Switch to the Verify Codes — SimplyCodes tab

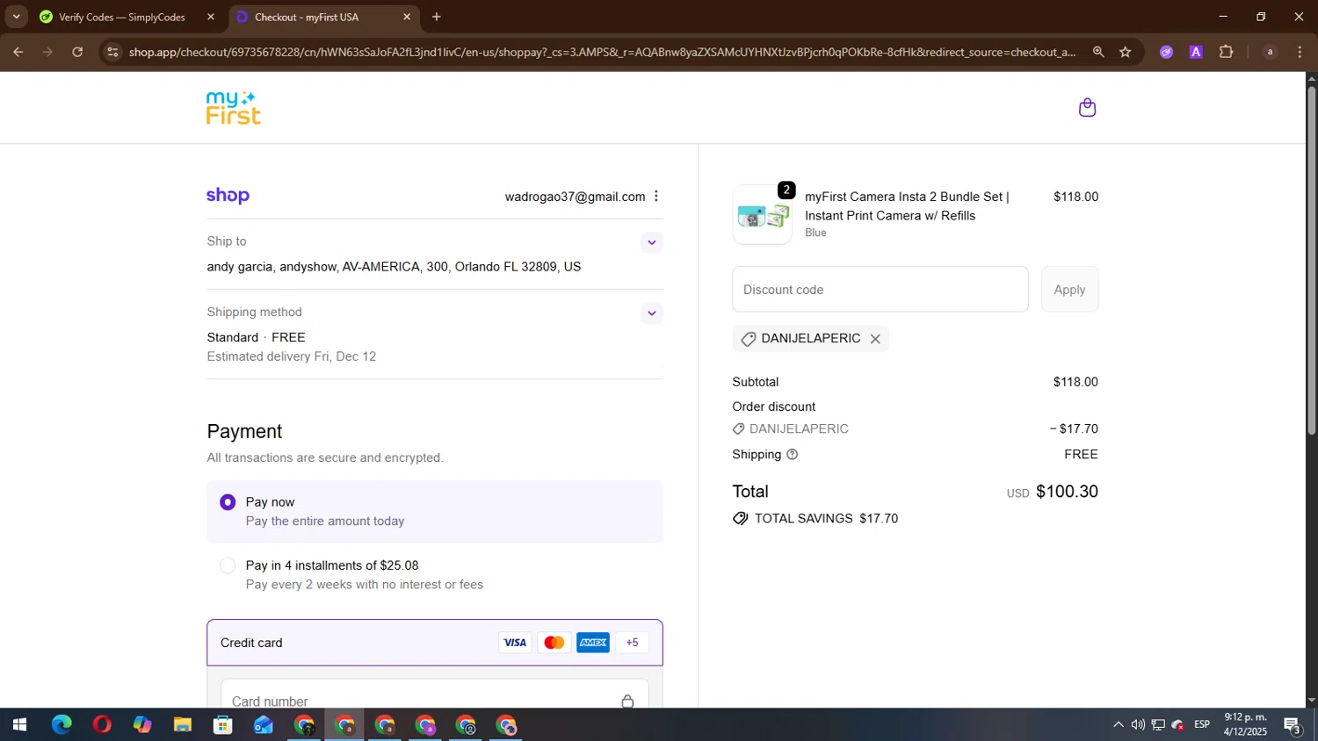click(x=121, y=17)
